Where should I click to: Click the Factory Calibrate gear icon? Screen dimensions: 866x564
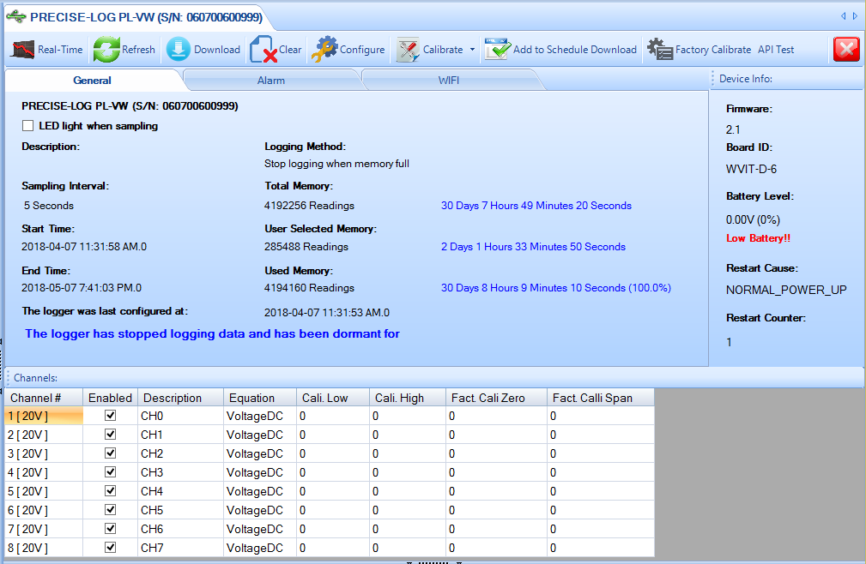coord(659,50)
